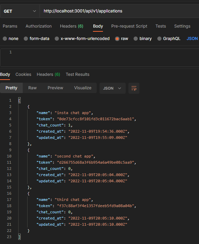Choose the Pretty response view

[x=11, y=88]
